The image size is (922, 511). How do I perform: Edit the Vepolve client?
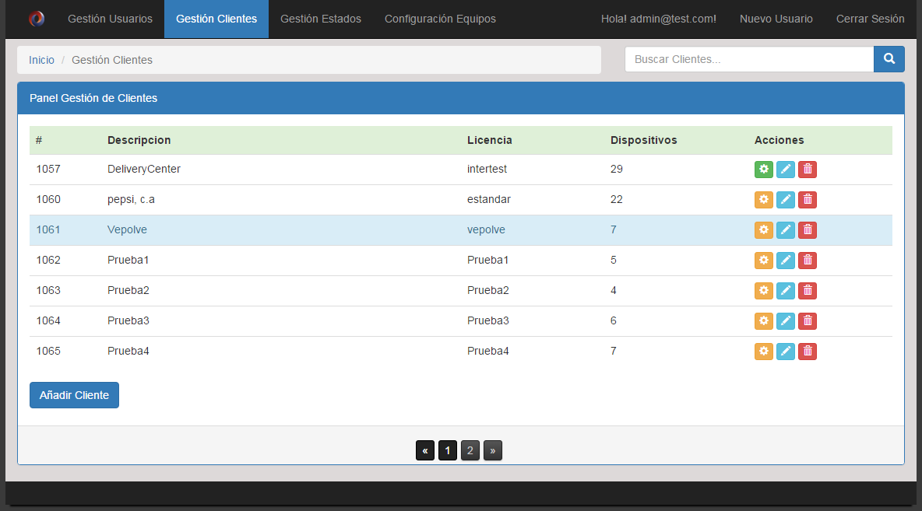[786, 229]
